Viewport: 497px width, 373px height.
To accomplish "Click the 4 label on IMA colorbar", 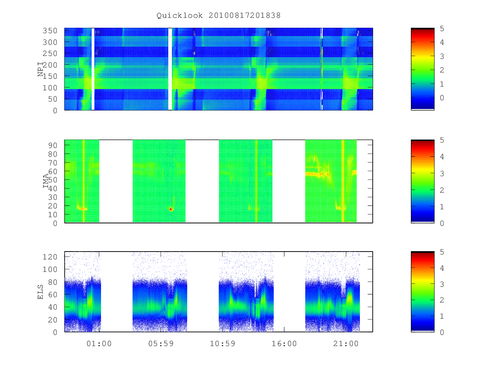I will (x=442, y=157).
